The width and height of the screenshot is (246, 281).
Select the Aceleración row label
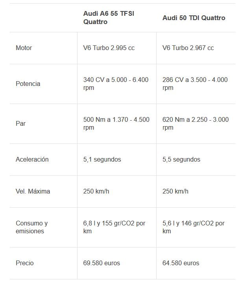(x=32, y=159)
